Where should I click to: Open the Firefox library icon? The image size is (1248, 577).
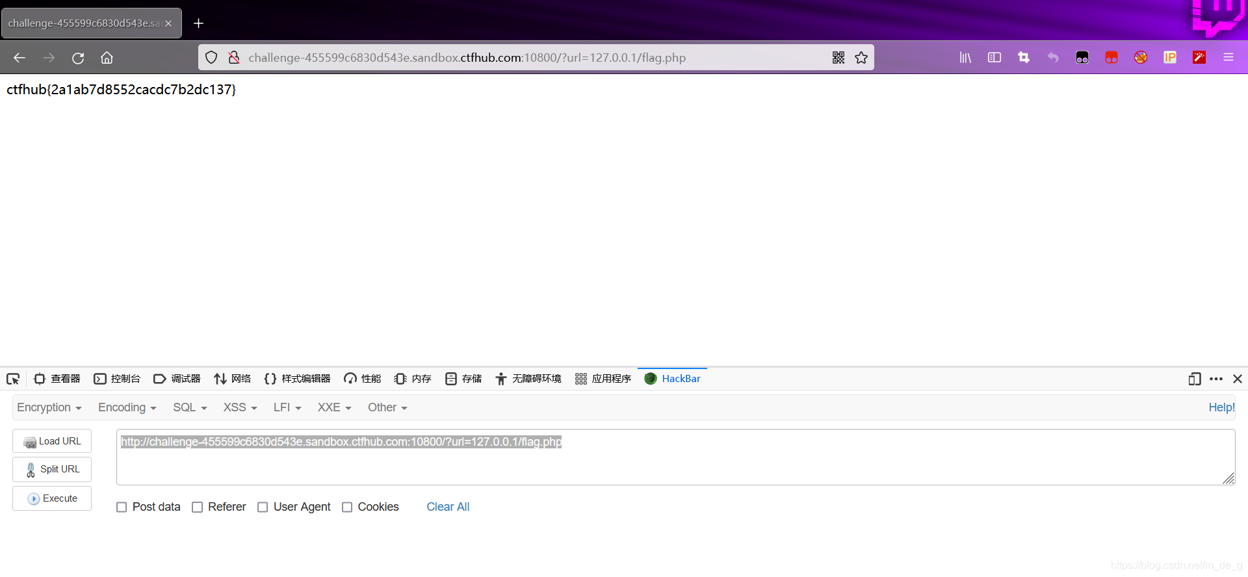tap(965, 58)
